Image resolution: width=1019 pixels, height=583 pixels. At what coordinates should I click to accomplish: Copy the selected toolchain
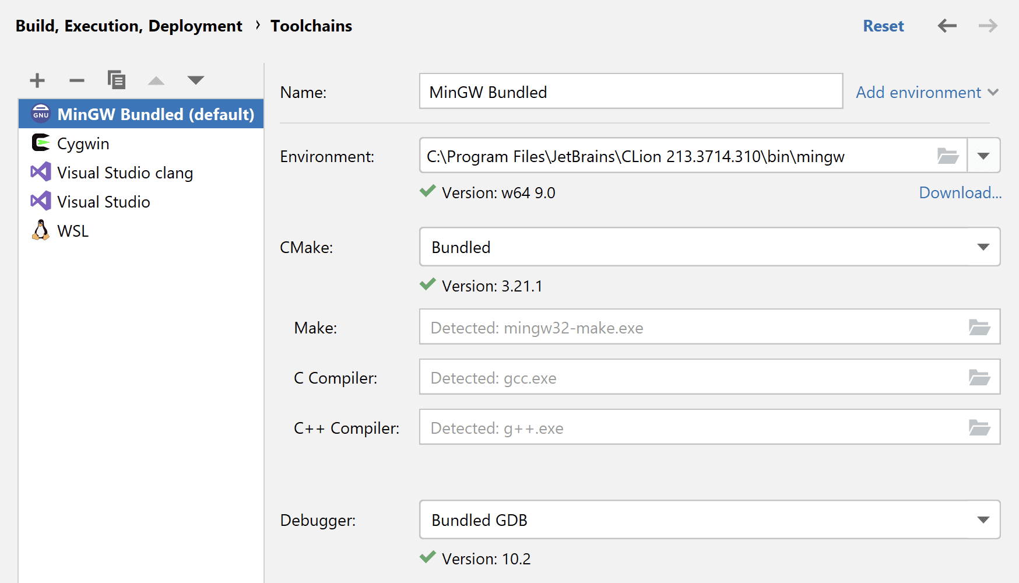point(117,80)
